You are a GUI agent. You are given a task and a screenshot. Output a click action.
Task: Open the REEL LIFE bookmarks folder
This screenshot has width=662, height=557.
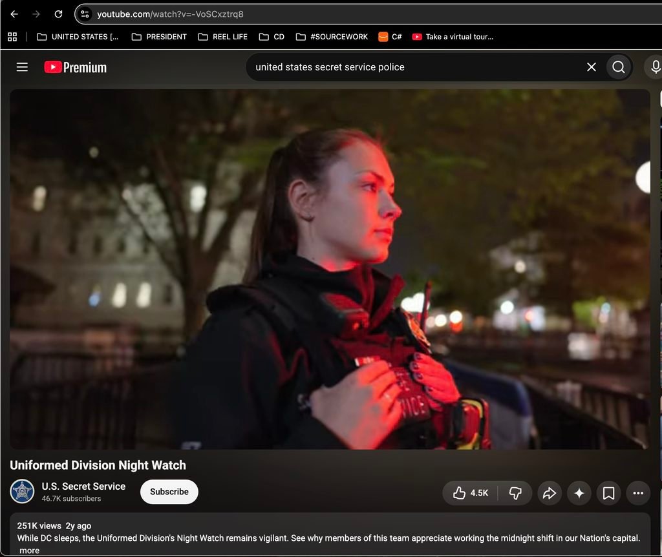pos(223,37)
